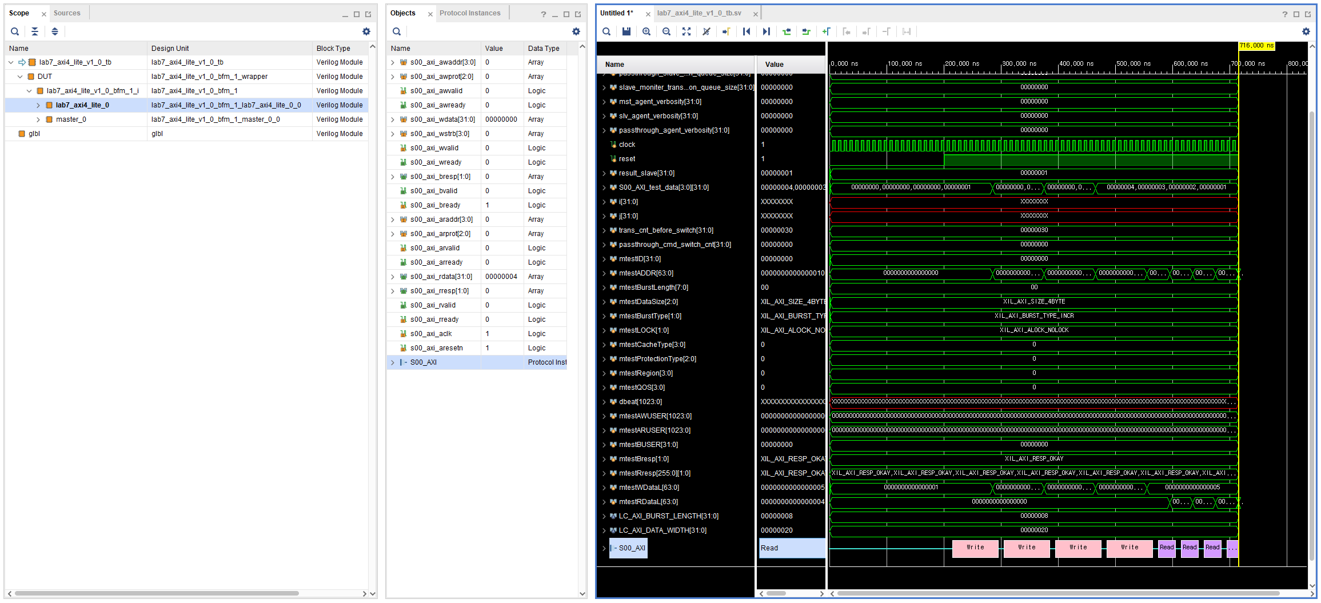
Task: Select the clock signal in waveform
Action: coord(627,145)
